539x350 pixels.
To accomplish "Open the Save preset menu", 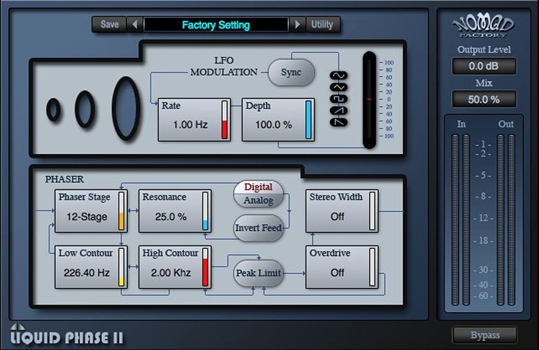I will point(109,24).
